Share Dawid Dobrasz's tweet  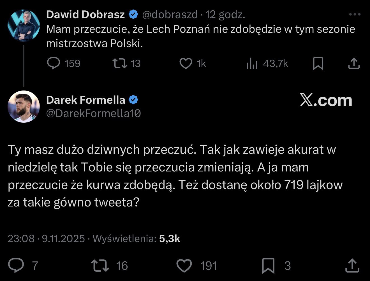[354, 63]
